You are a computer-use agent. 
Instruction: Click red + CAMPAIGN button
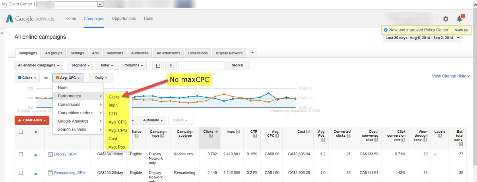(x=32, y=120)
